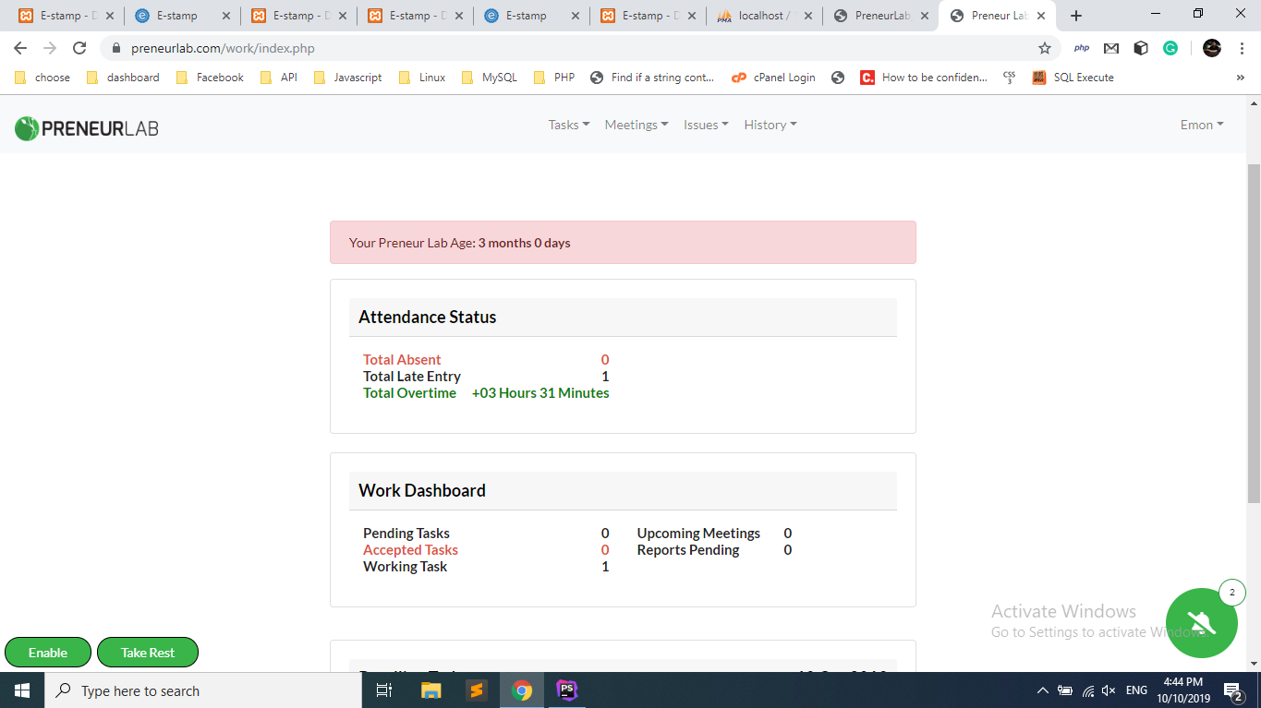Open PhpStorm from taskbar
The image size is (1261, 708).
567,690
